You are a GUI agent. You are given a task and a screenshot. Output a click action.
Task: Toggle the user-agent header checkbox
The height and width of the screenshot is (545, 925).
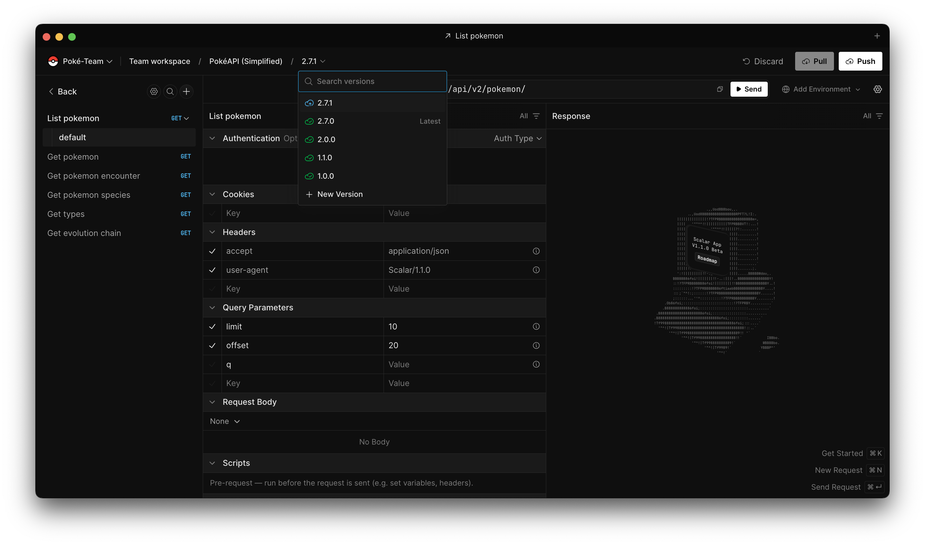(x=212, y=270)
